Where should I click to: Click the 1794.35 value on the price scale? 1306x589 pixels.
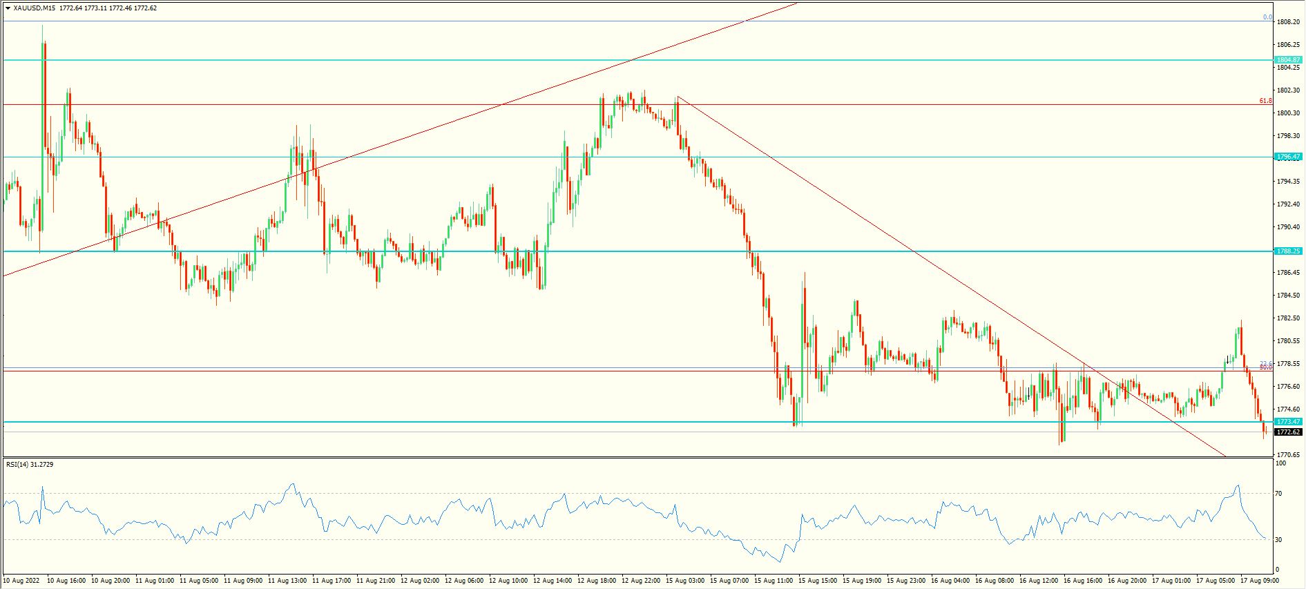1289,182
